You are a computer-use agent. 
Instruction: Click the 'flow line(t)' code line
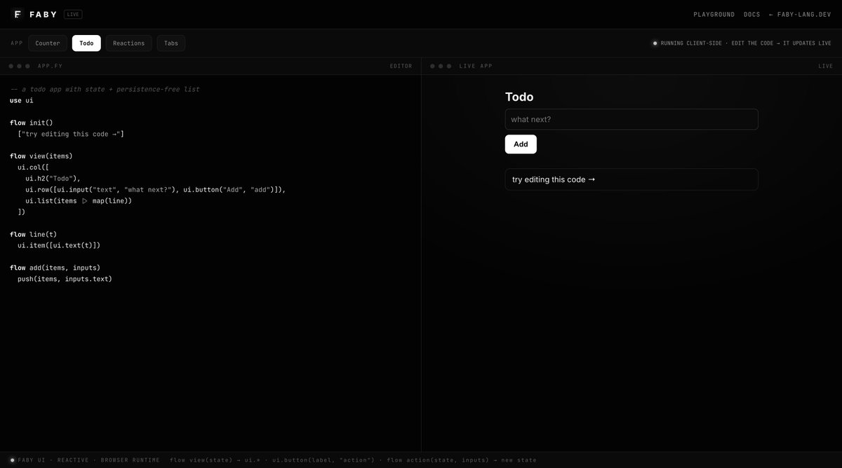pyautogui.click(x=34, y=235)
